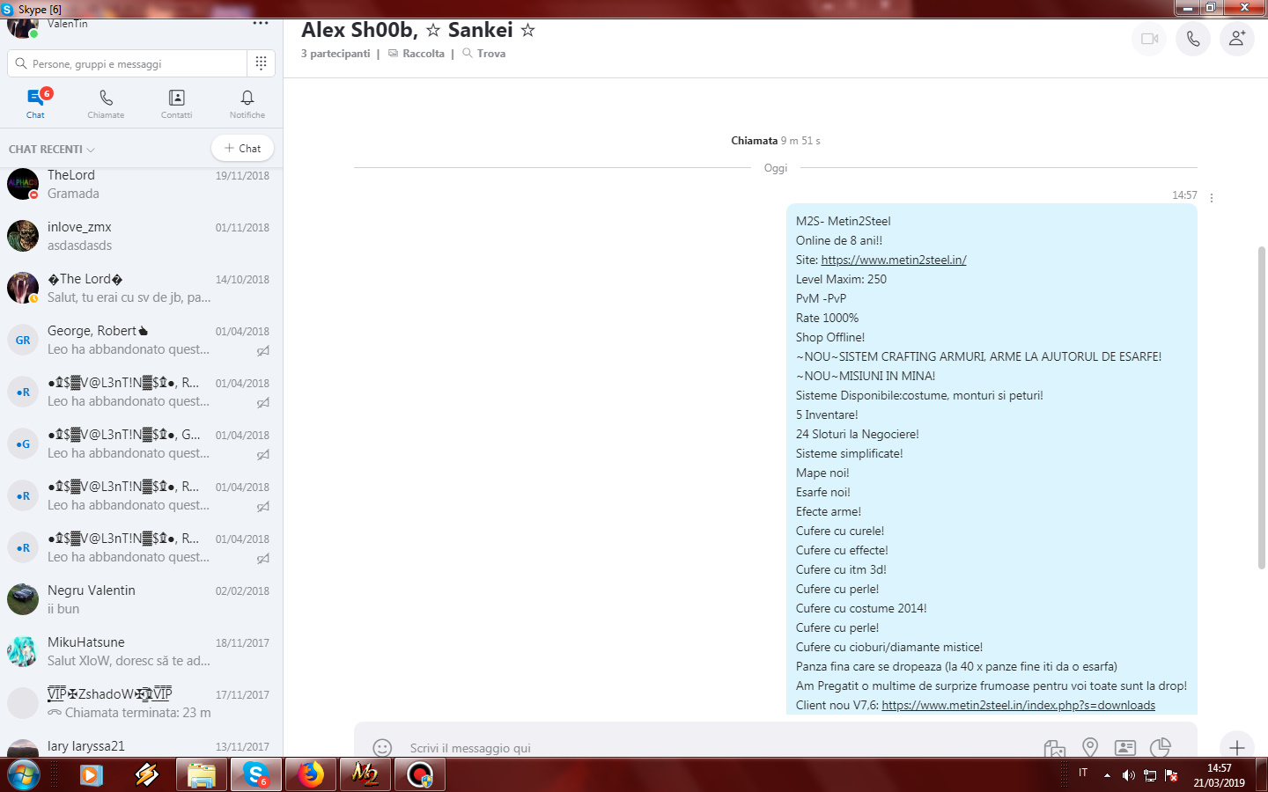Image resolution: width=1268 pixels, height=792 pixels.
Task: Click the network tray icon
Action: (x=1150, y=775)
